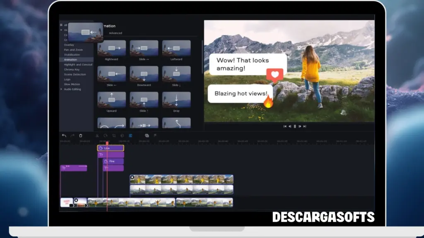This screenshot has width=424, height=238.
Task: Click the Redo arrow above the timeline
Action: pos(73,136)
